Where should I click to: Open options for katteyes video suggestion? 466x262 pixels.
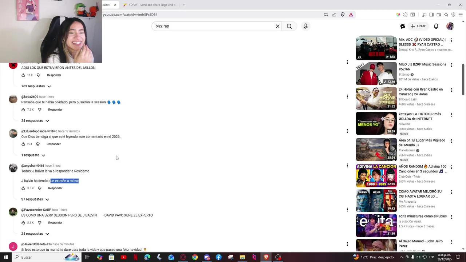pyautogui.click(x=451, y=115)
